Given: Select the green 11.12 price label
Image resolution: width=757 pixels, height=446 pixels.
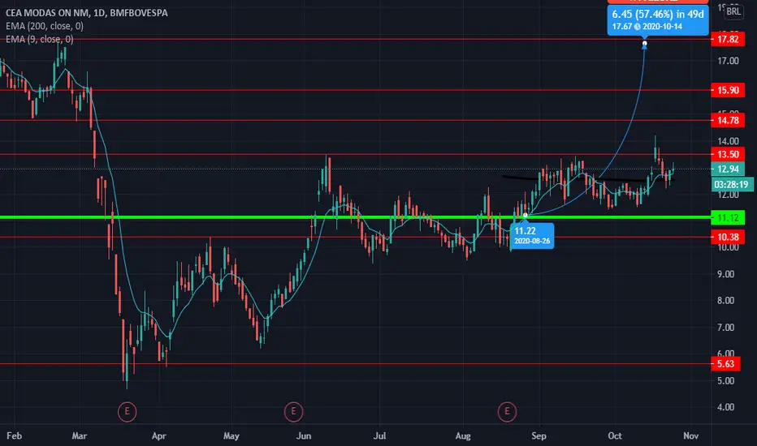Looking at the screenshot, I should coord(728,218).
